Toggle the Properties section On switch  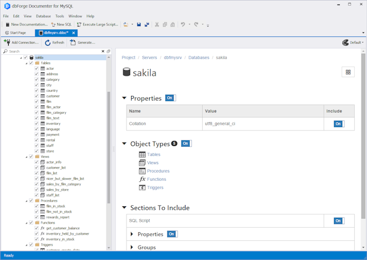(x=170, y=98)
